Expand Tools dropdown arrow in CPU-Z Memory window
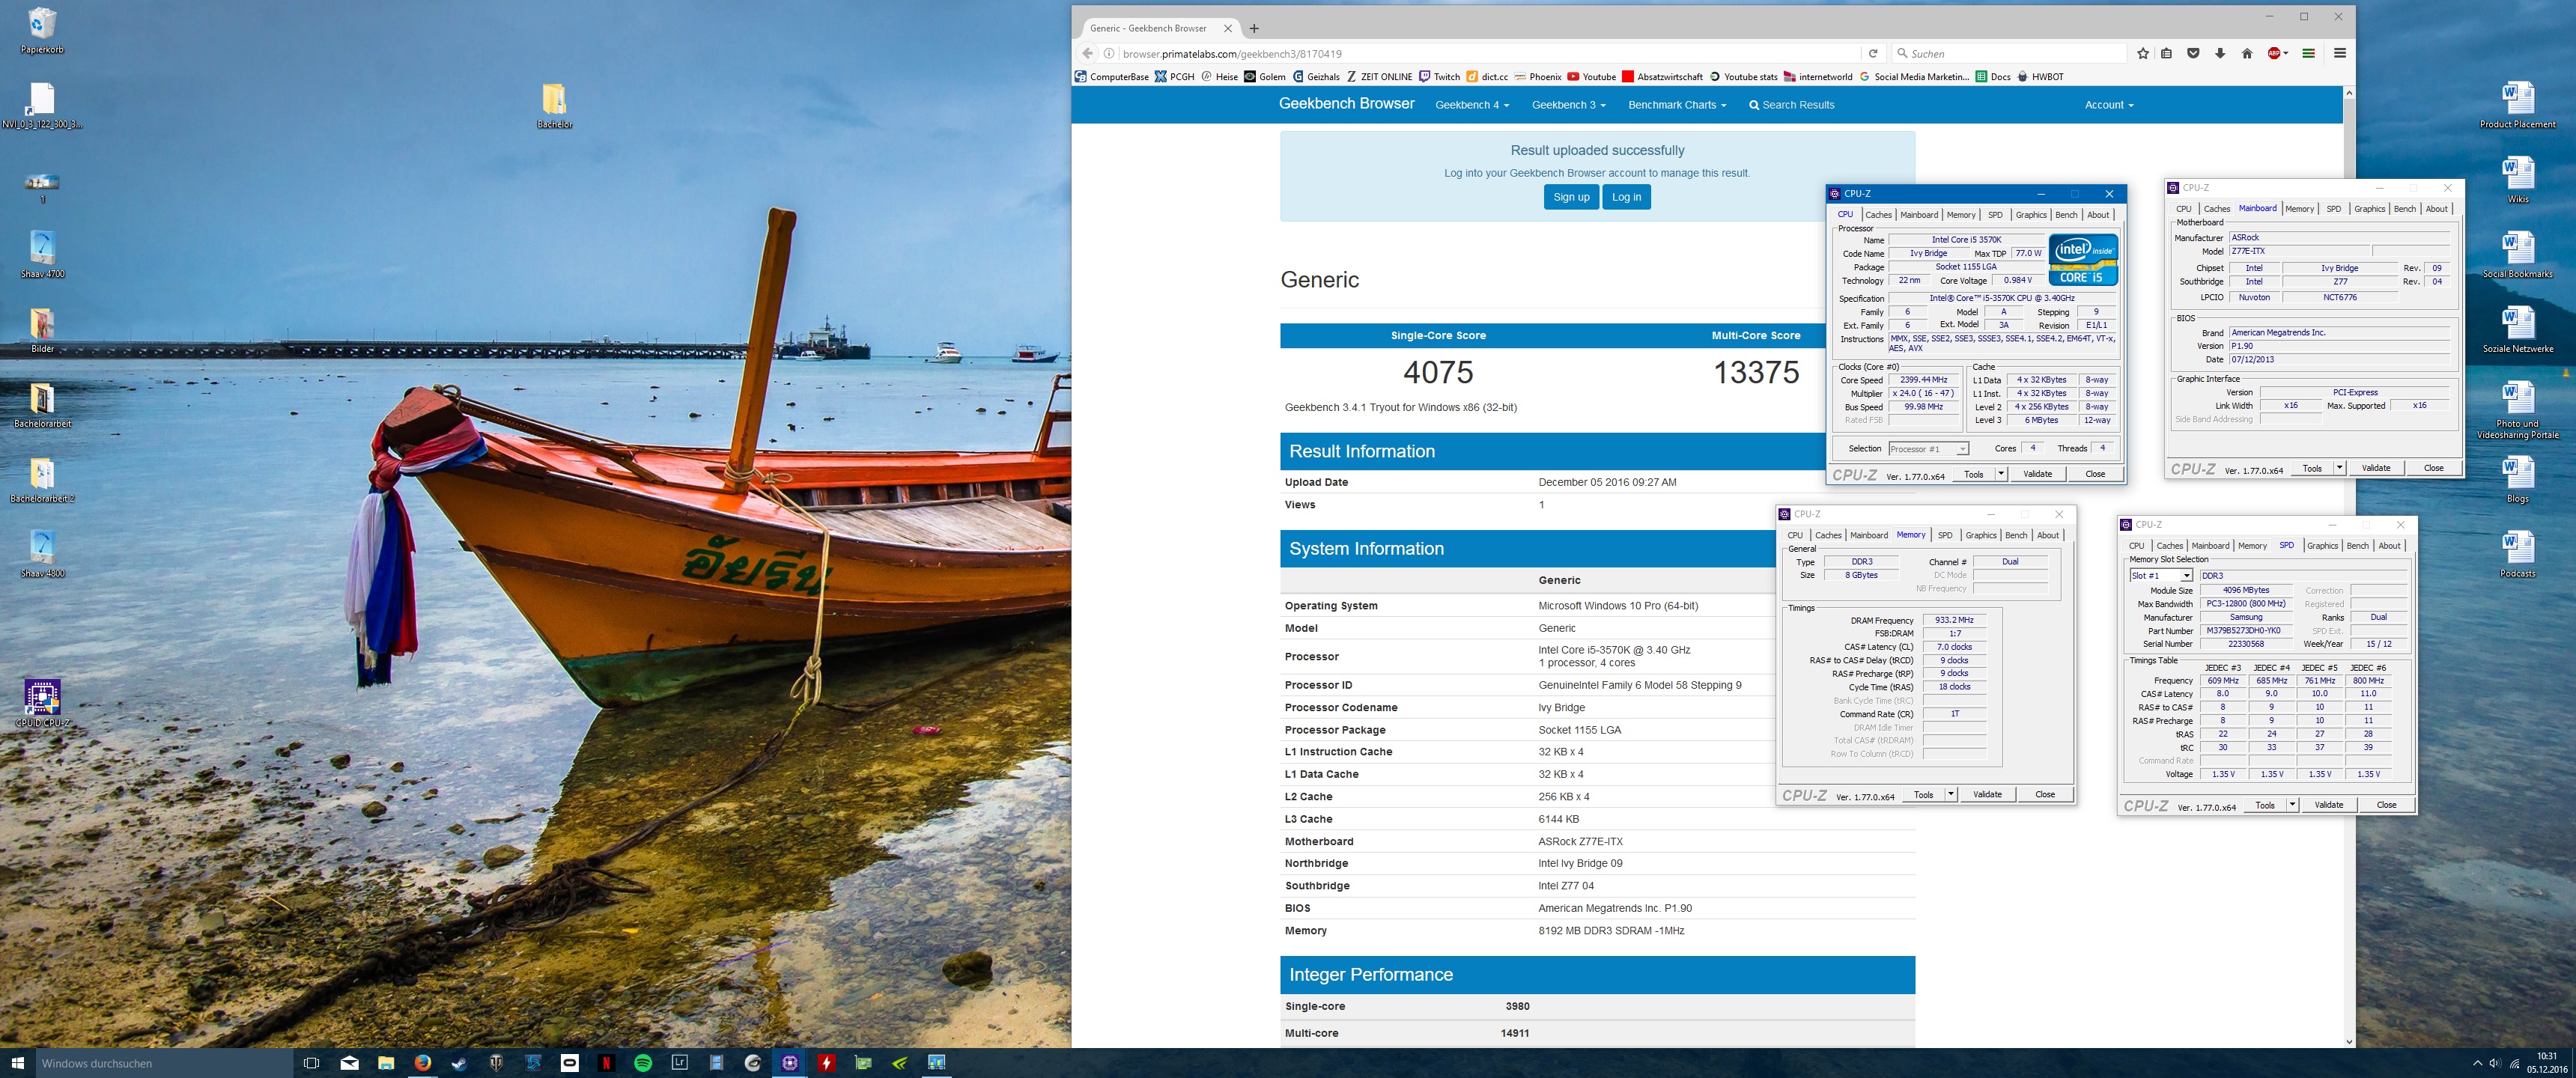 1950,794
